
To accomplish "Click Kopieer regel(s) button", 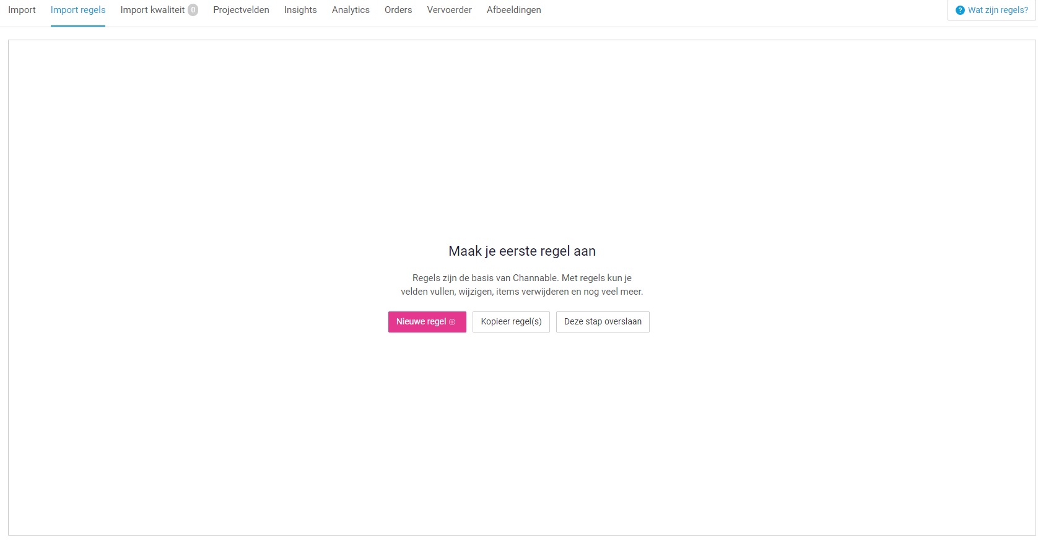I will (511, 322).
